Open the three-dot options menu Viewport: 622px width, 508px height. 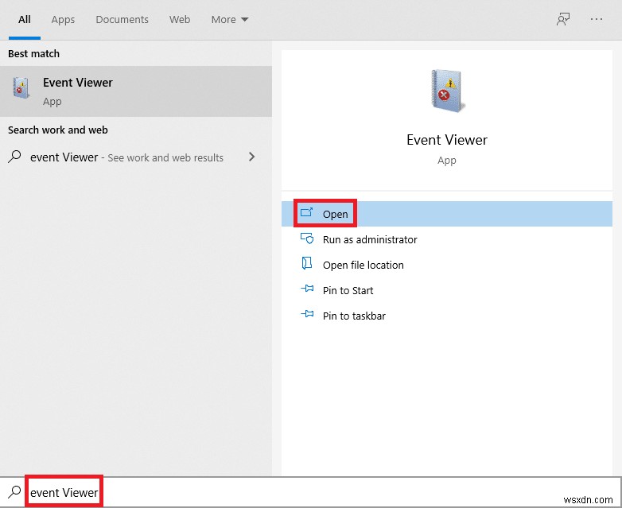(x=597, y=20)
